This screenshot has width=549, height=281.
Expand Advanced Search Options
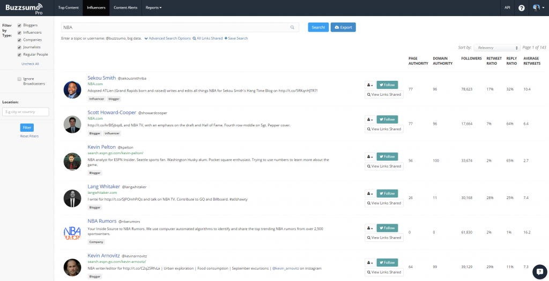168,39
